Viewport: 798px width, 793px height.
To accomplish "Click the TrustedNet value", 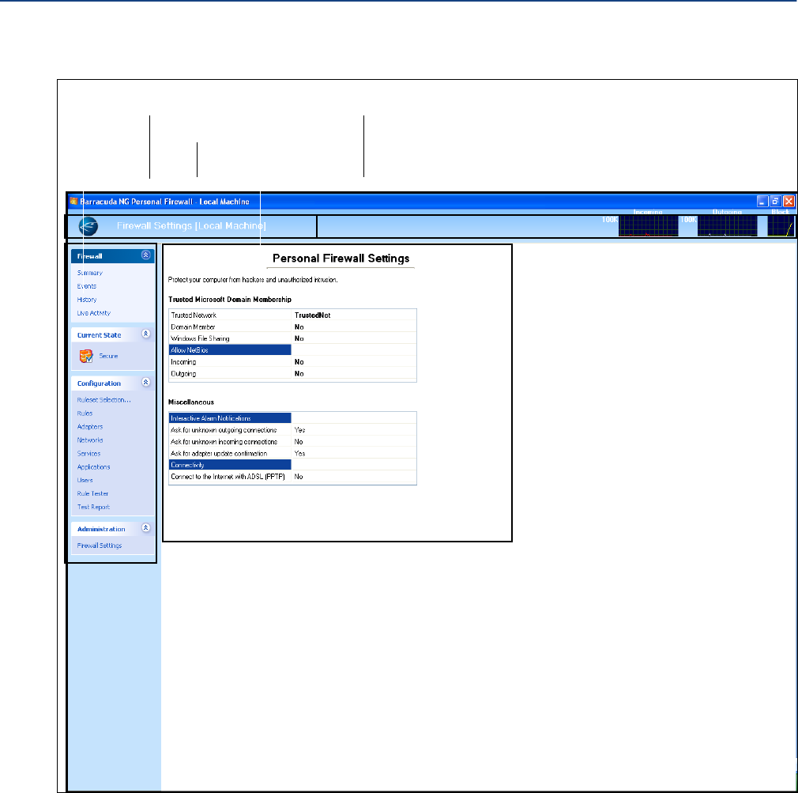I will pos(312,315).
